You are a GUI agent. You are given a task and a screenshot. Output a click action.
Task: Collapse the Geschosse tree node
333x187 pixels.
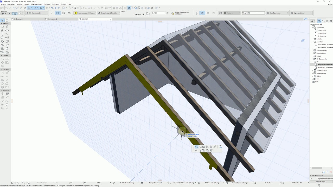pyautogui.click(x=313, y=28)
